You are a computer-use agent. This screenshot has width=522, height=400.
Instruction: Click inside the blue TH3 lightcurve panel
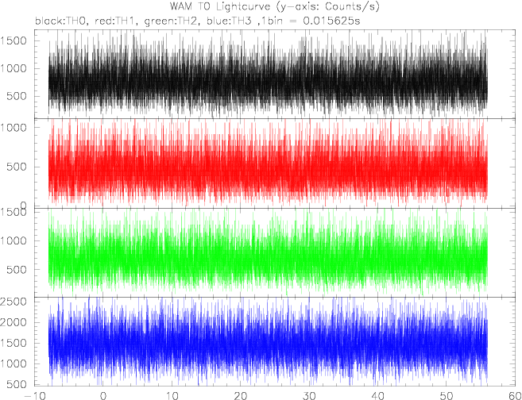pos(276,341)
